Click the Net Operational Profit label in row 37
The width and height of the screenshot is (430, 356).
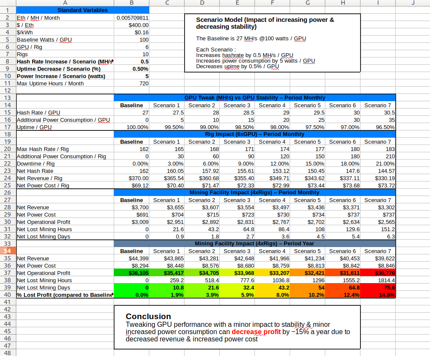[x=44, y=273]
